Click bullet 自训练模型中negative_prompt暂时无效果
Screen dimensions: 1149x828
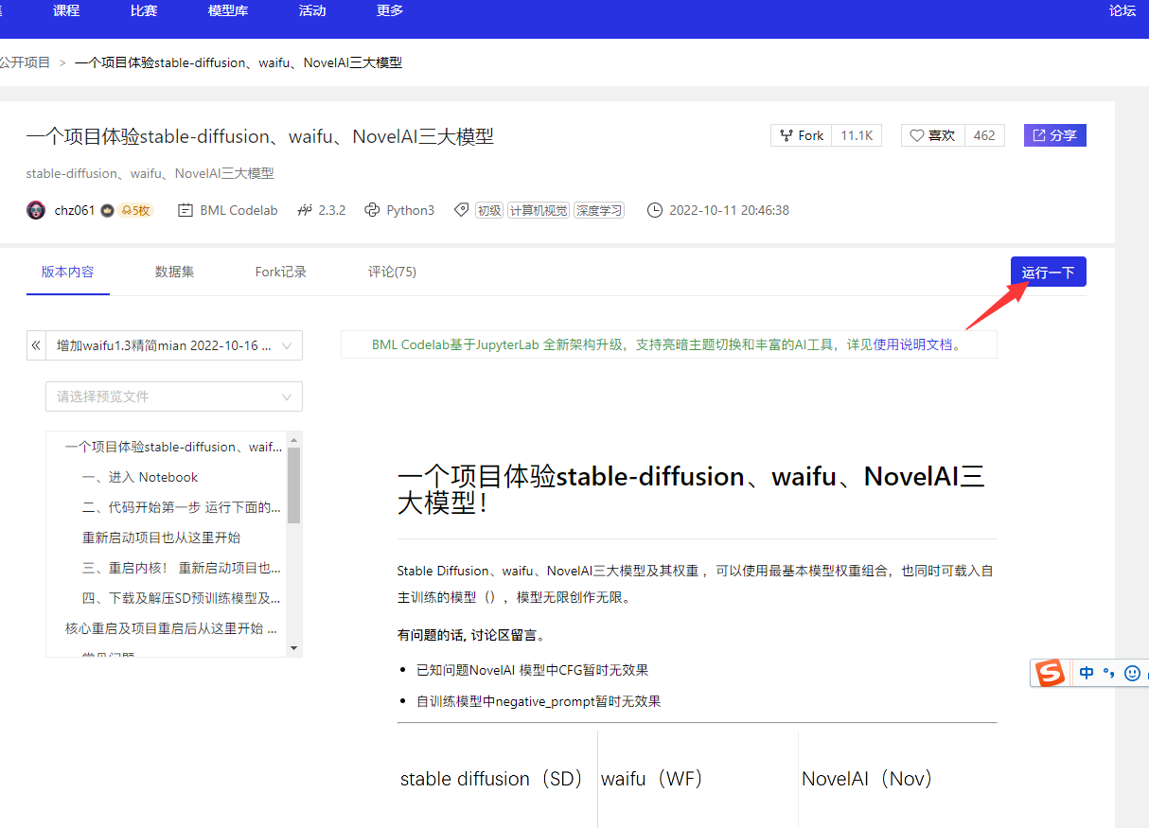[x=539, y=701]
